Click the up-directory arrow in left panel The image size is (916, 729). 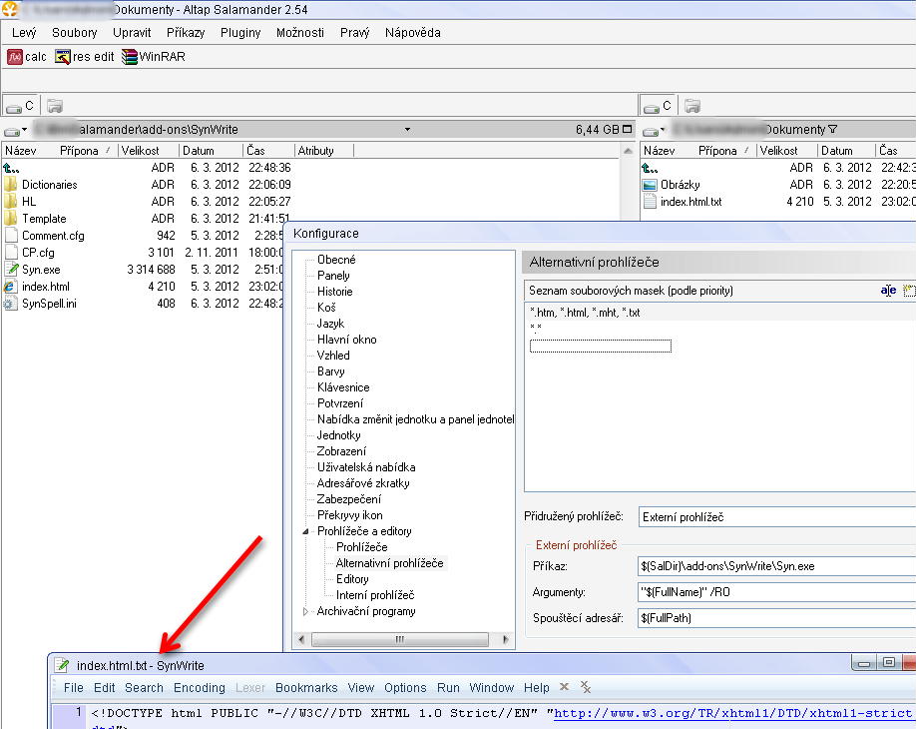11,168
